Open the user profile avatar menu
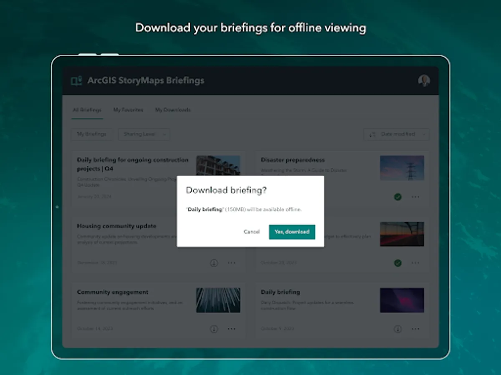The image size is (501, 375). point(425,80)
